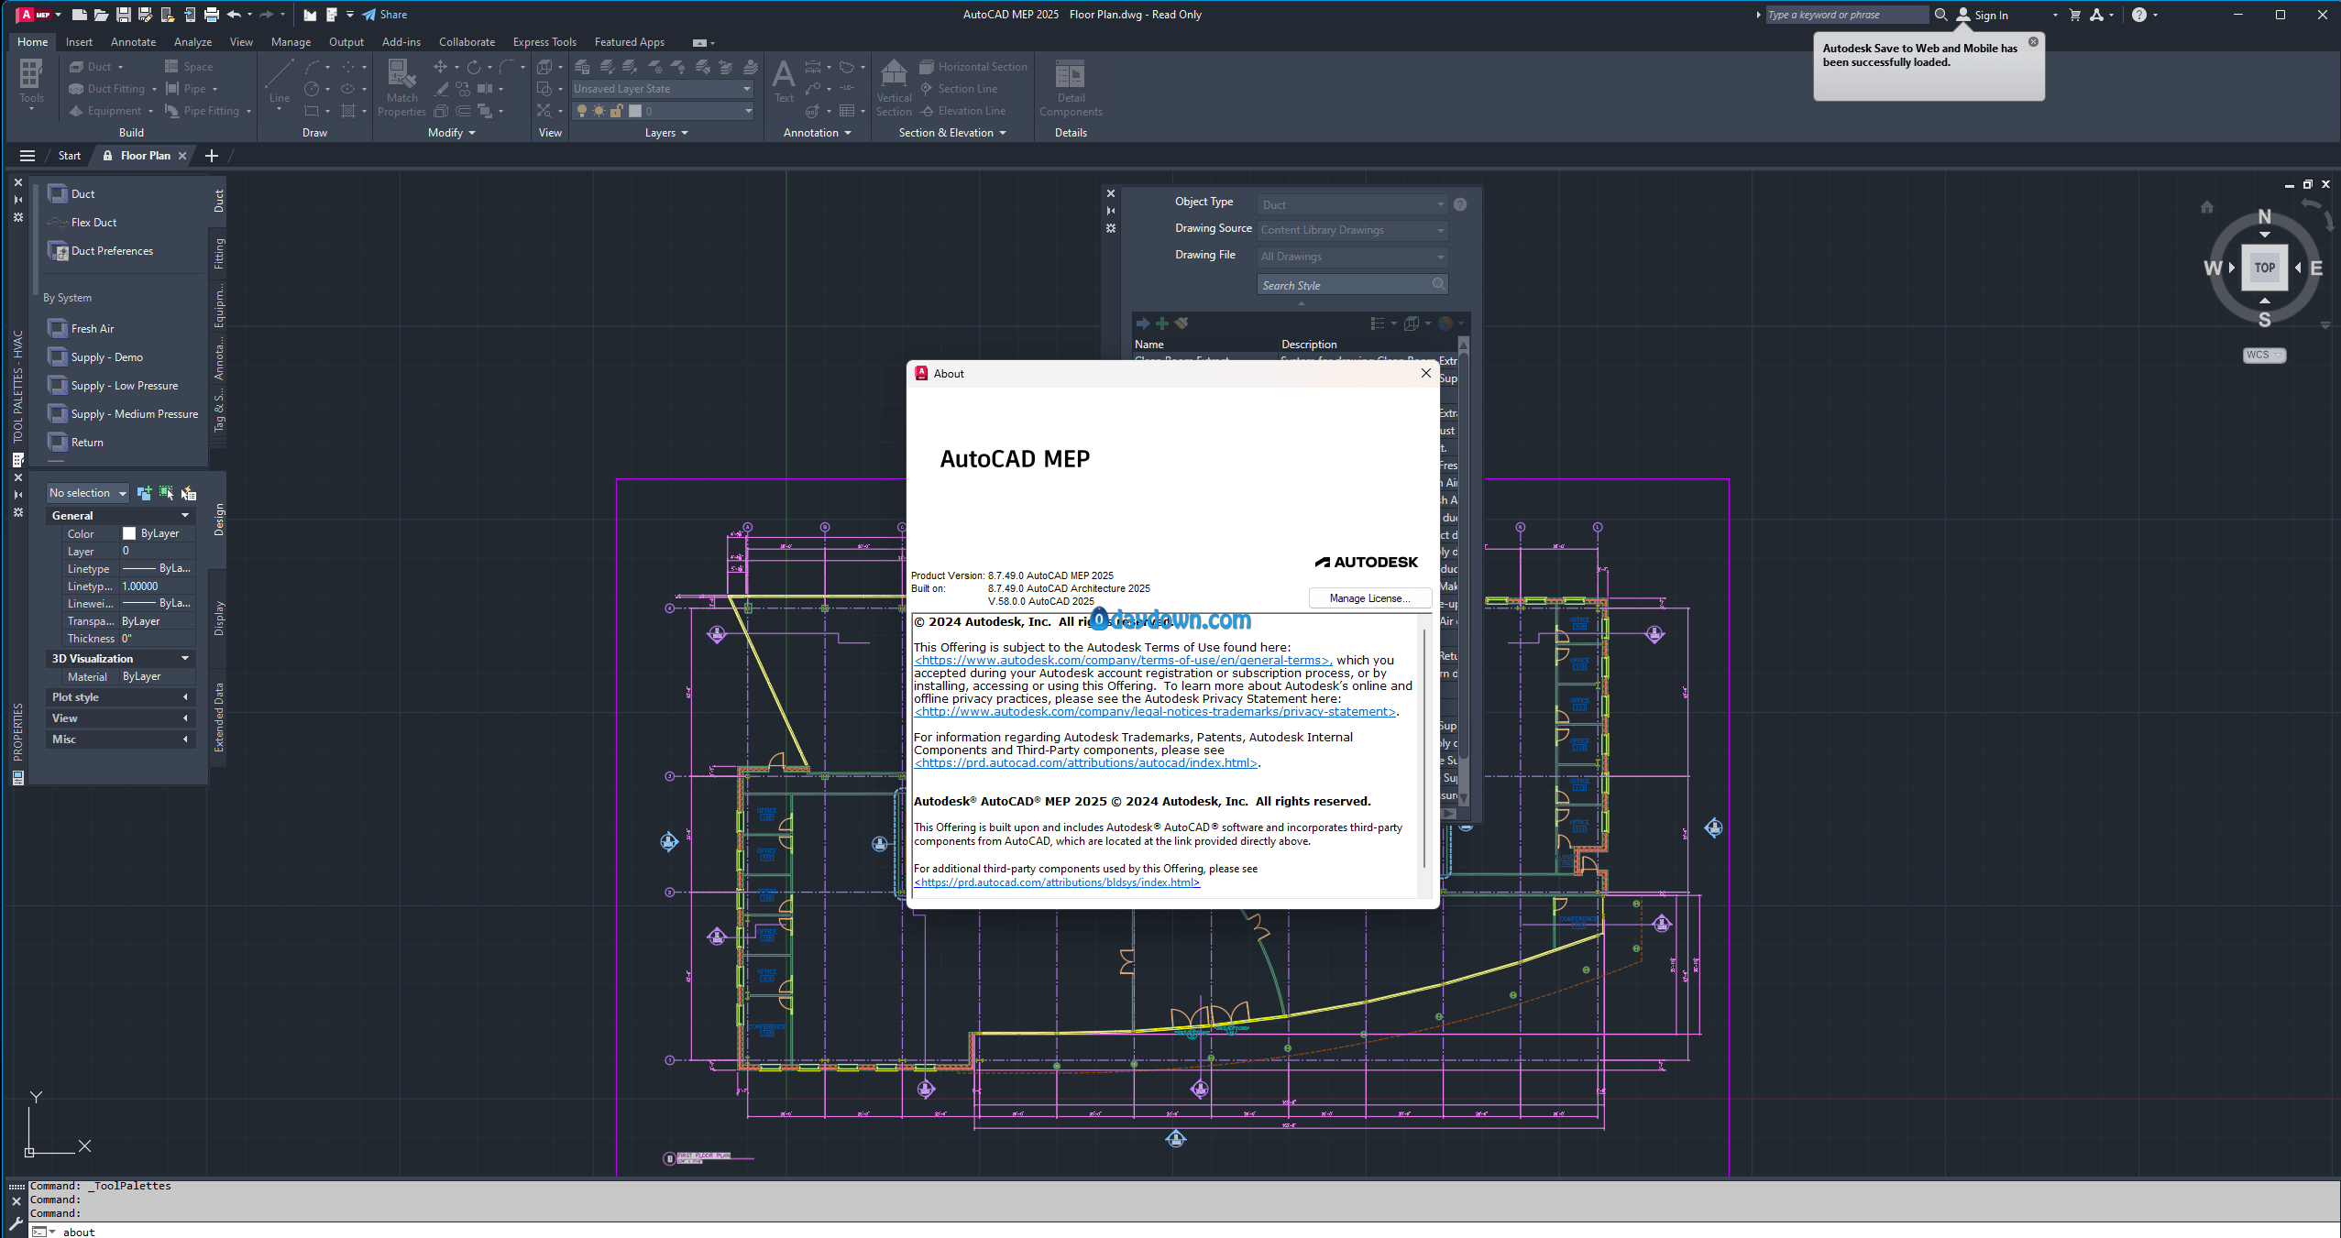Click the green plus add style icon
This screenshot has width=2341, height=1238.
(x=1162, y=323)
